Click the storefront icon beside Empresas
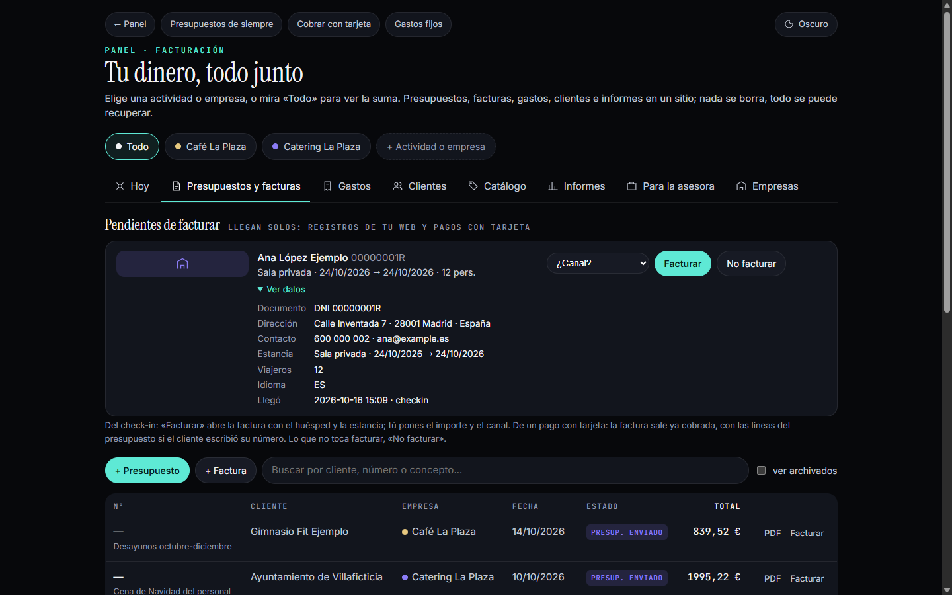Viewport: 952px width, 595px height. coord(741,186)
